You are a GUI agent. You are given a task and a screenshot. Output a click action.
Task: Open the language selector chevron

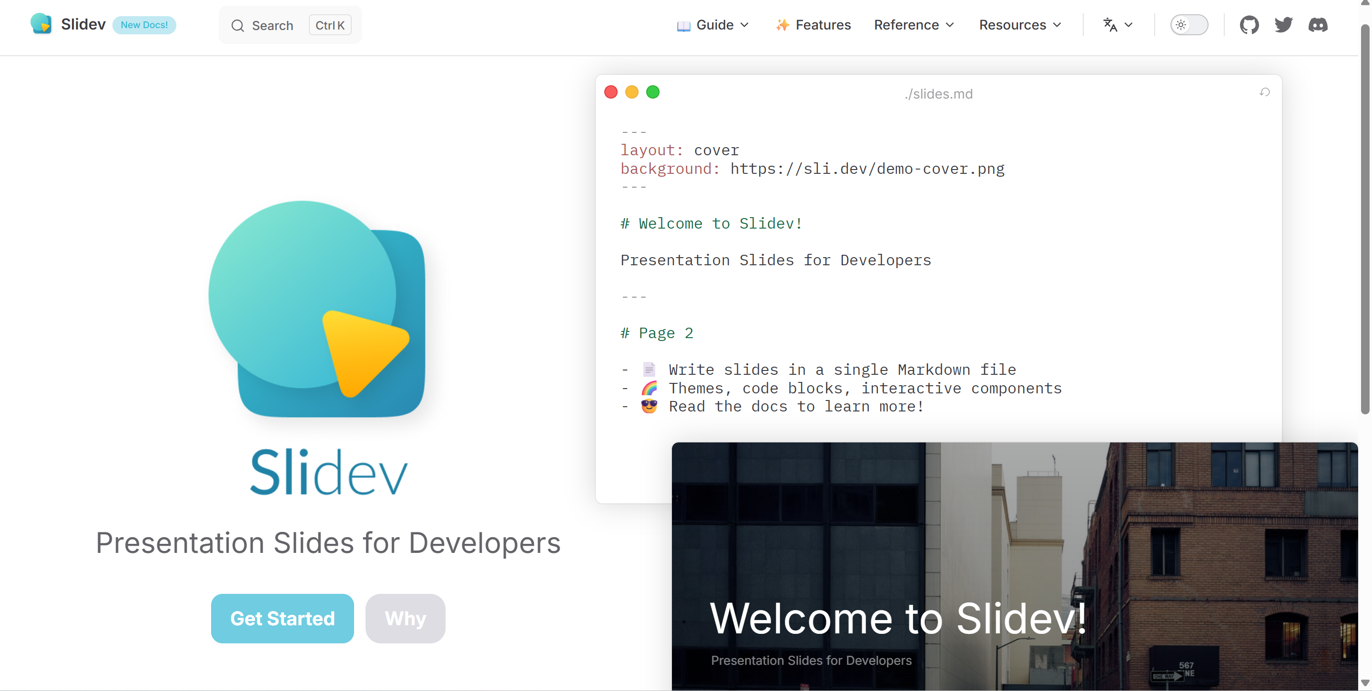coord(1128,24)
